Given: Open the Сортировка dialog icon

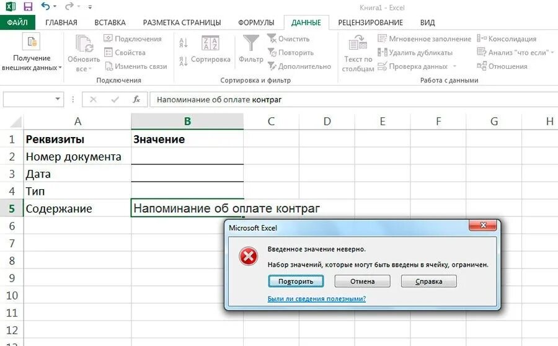Looking at the screenshot, I should tap(210, 43).
